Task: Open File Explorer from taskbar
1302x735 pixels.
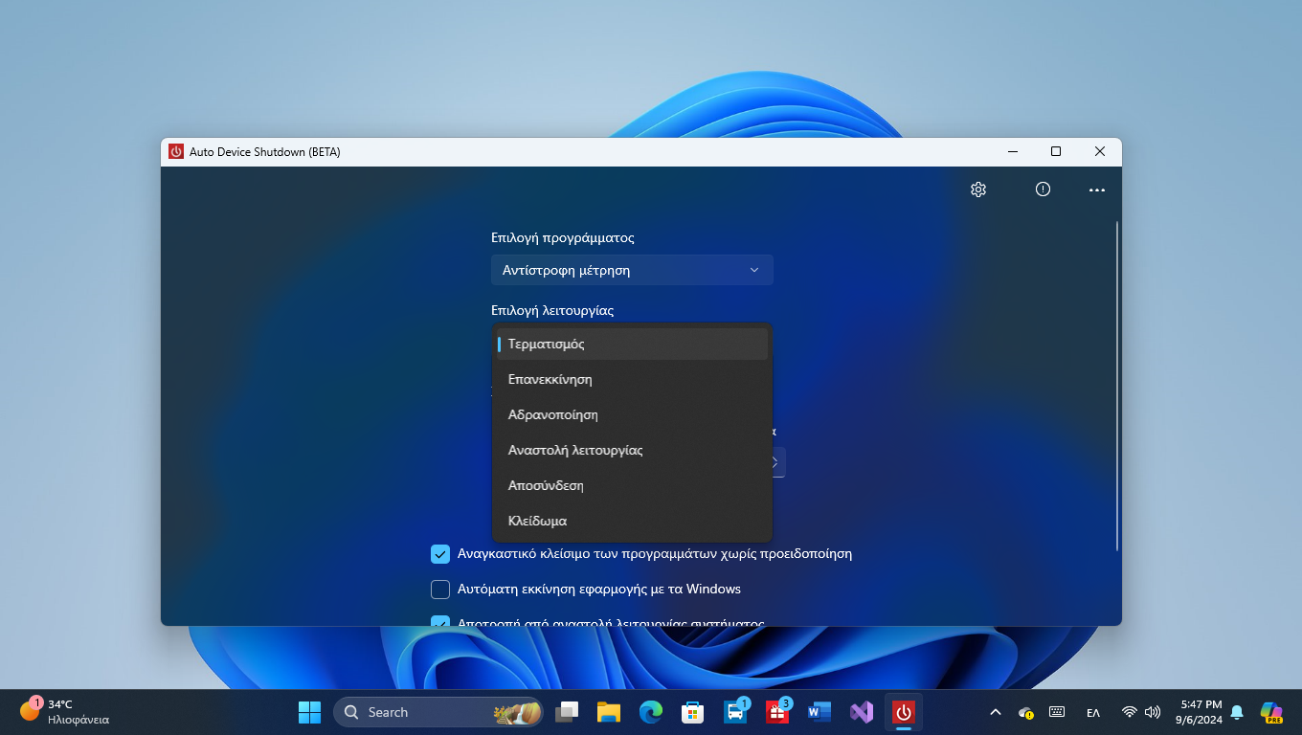Action: tap(609, 712)
